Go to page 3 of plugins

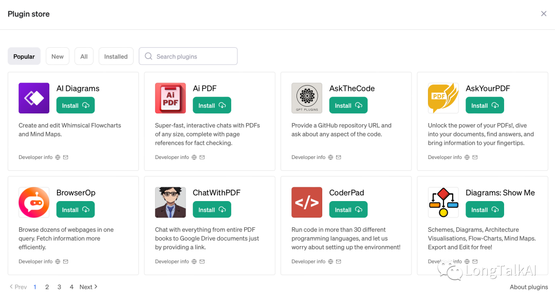click(59, 287)
